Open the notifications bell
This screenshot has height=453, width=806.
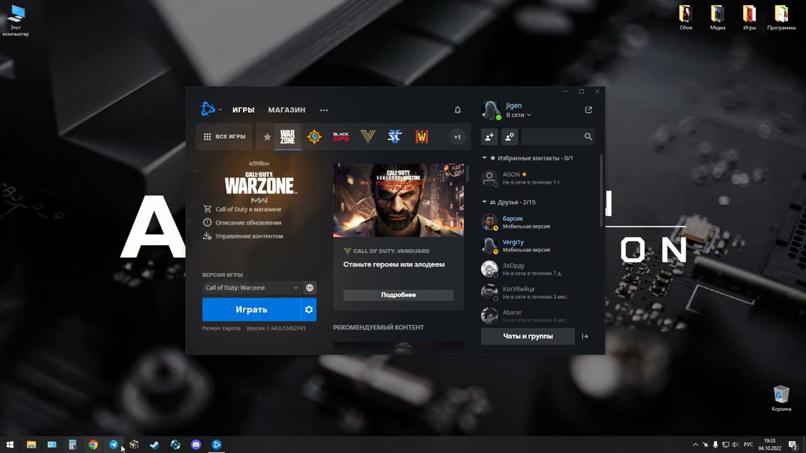point(458,110)
